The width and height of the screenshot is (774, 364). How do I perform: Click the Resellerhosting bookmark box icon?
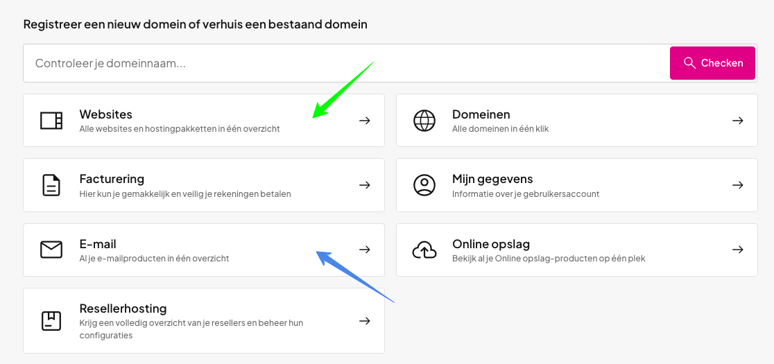point(51,321)
